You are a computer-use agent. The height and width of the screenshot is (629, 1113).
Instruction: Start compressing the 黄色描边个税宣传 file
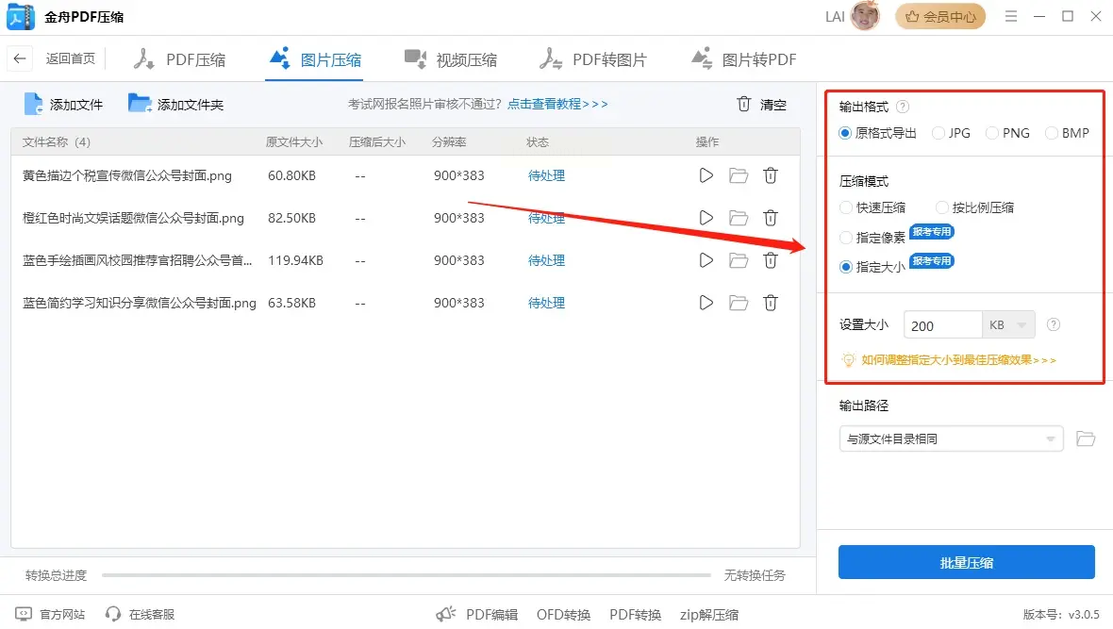[x=706, y=175]
